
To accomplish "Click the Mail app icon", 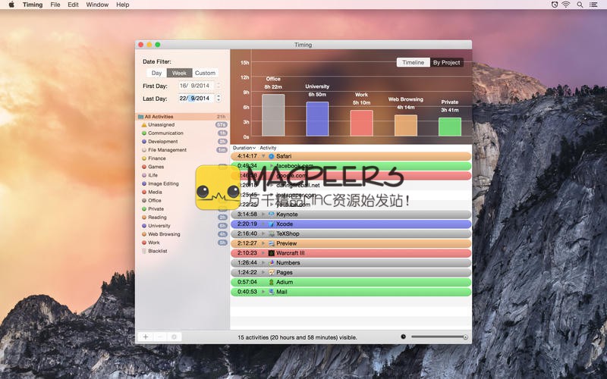I will click(272, 292).
